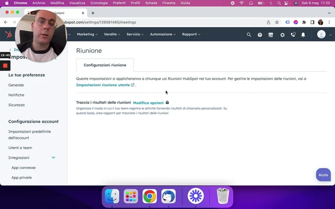This screenshot has height=209, width=335.
Task: Click the HubSpot sprocket logo
Action: coord(8,34)
